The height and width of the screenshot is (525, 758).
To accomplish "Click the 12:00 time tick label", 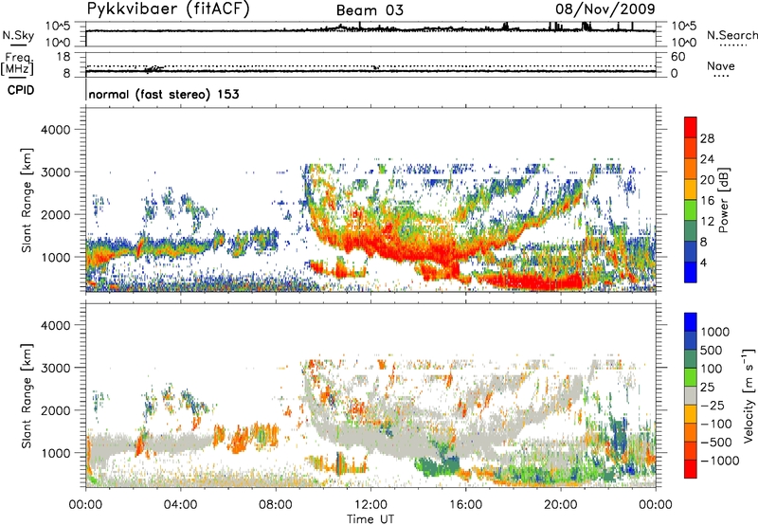I will pos(370,505).
